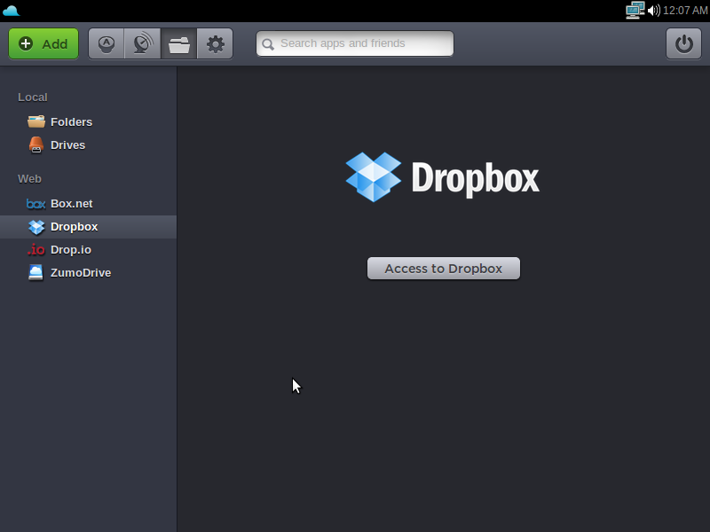Select the Dropbox sidebar entry
The width and height of the screenshot is (710, 532).
click(74, 227)
